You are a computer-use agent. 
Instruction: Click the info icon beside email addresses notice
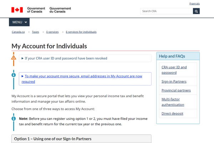point(14,75)
